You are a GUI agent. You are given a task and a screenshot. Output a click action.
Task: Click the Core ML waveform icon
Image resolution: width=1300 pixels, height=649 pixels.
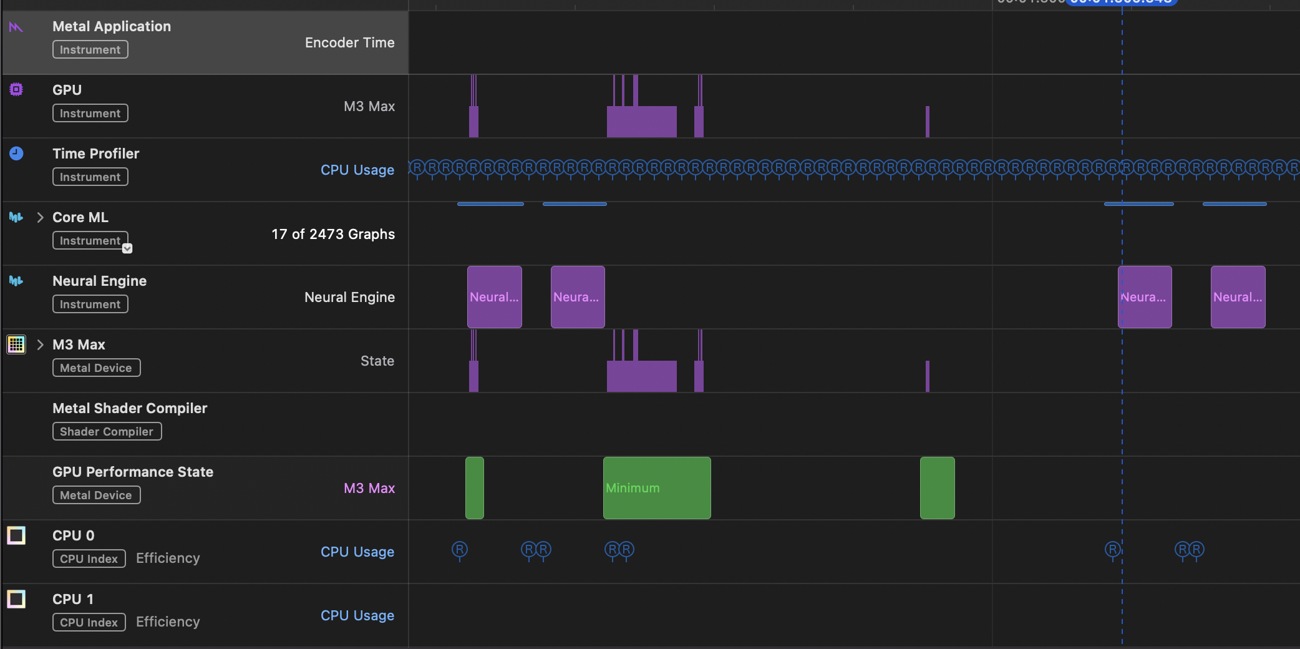(x=16, y=217)
